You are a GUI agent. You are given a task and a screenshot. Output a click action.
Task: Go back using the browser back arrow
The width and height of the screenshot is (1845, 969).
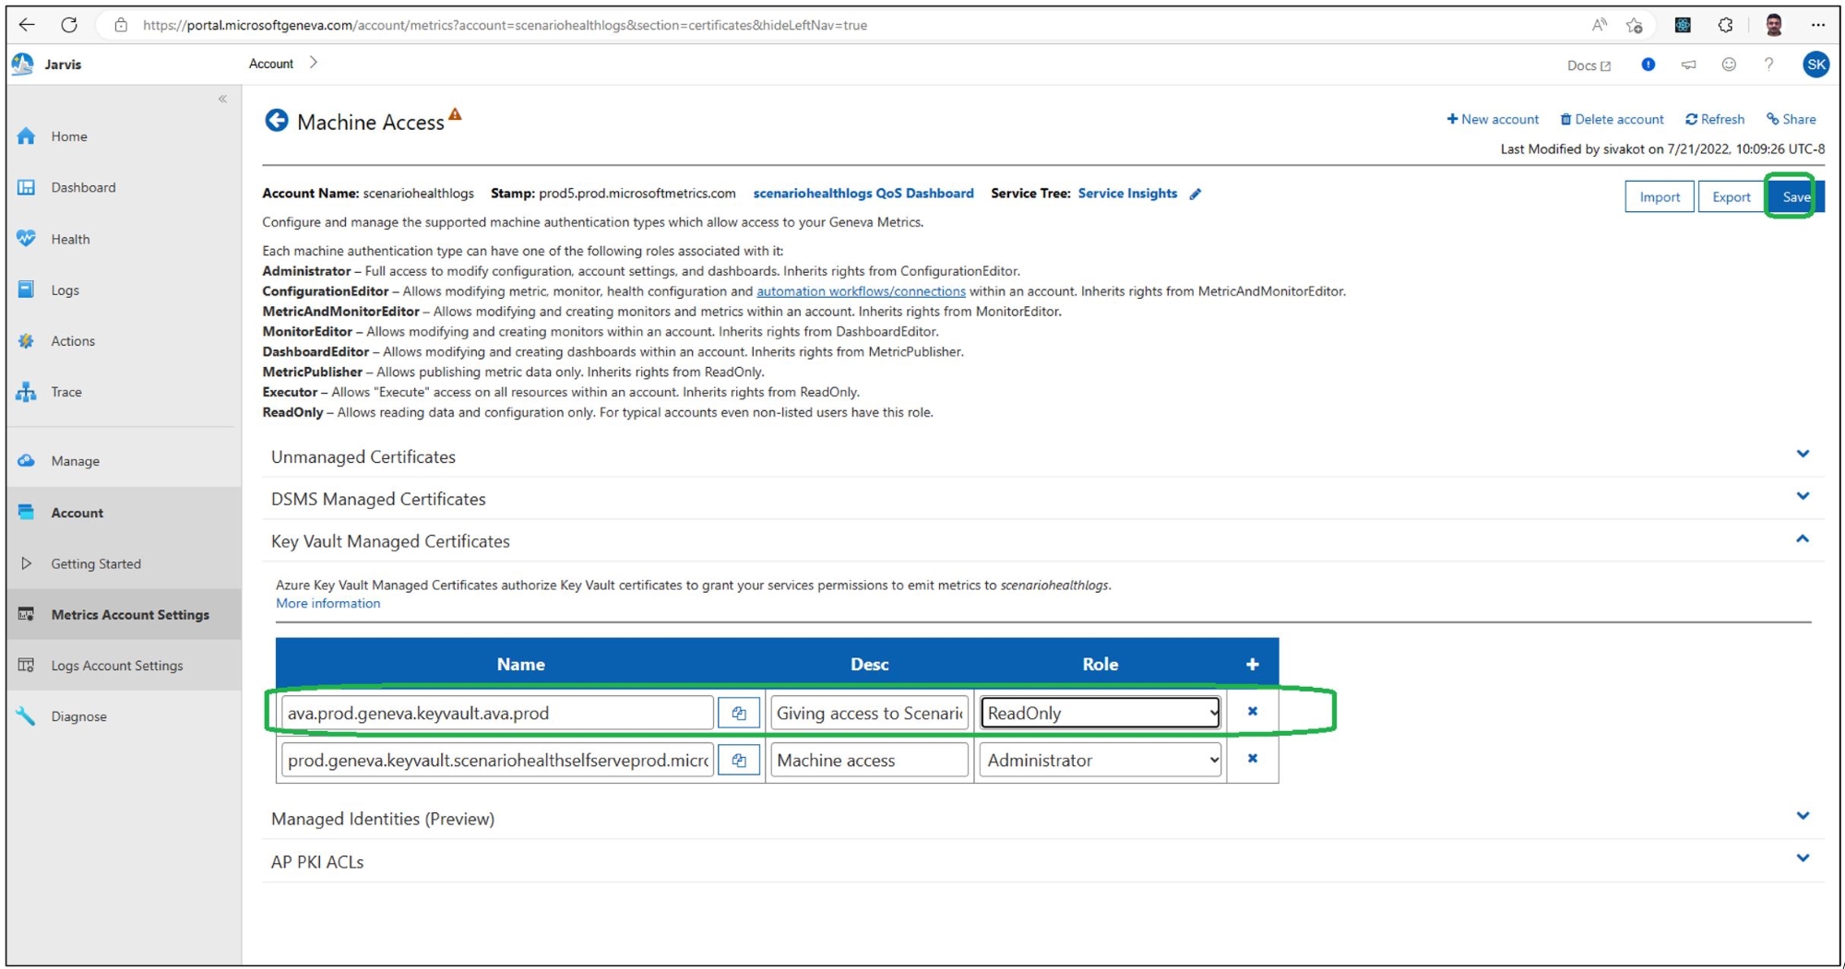click(x=27, y=25)
